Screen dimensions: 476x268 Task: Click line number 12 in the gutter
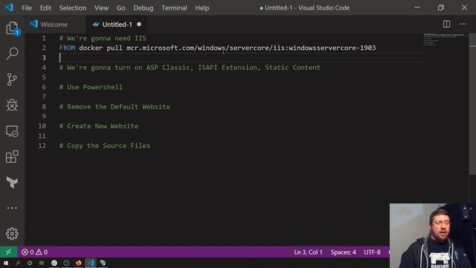[42, 146]
